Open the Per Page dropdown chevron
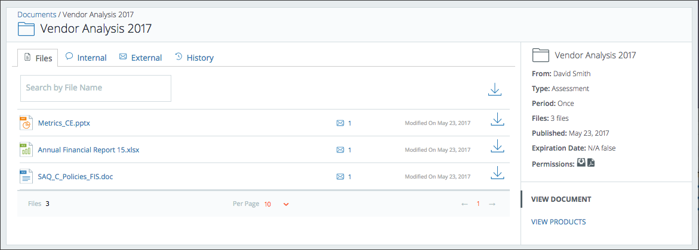 [x=286, y=204]
